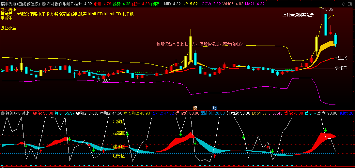Select the D: 51.87 value
Viewport: 355px width, 168px height.
259,113
